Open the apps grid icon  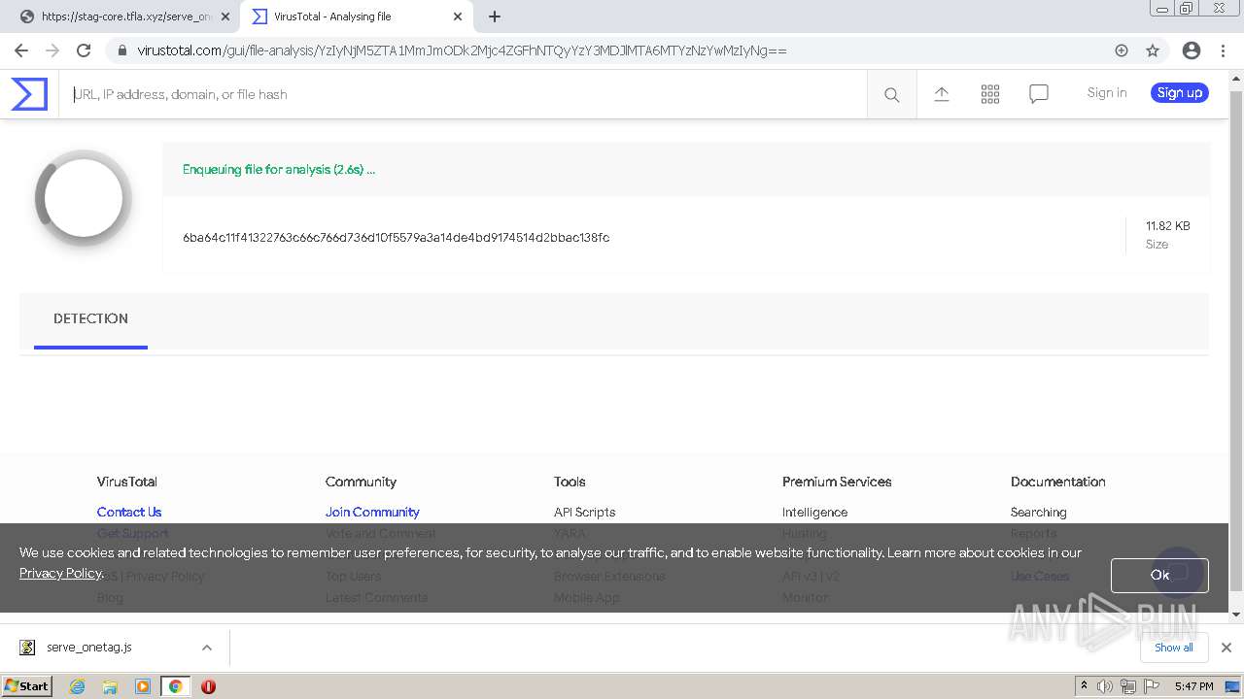989,94
